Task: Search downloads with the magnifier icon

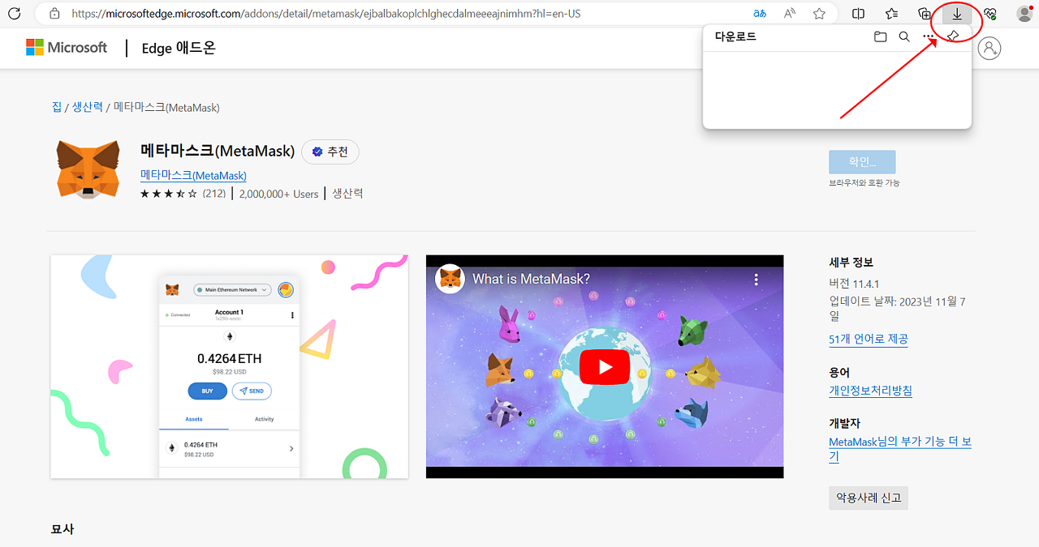Action: [904, 36]
